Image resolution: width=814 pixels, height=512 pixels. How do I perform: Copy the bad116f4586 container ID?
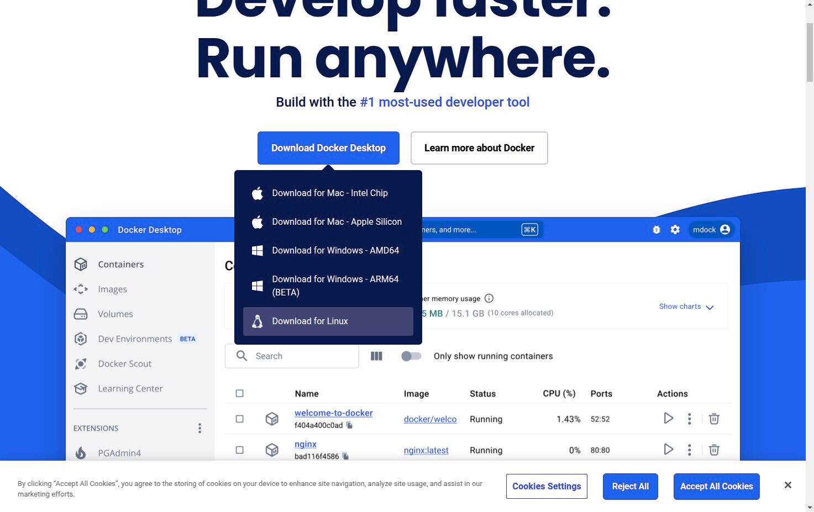tap(345, 456)
